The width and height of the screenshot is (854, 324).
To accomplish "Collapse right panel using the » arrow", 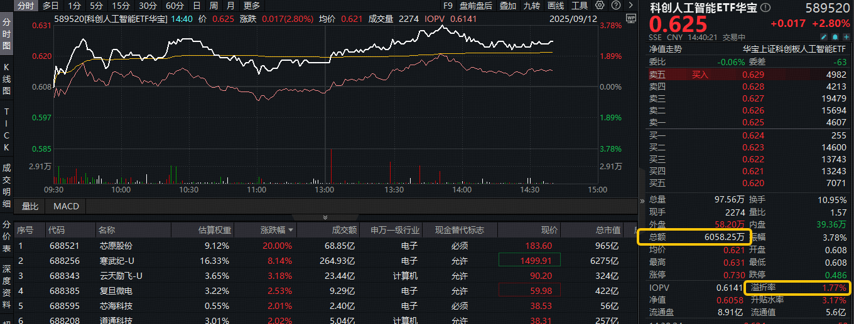I will [642, 201].
